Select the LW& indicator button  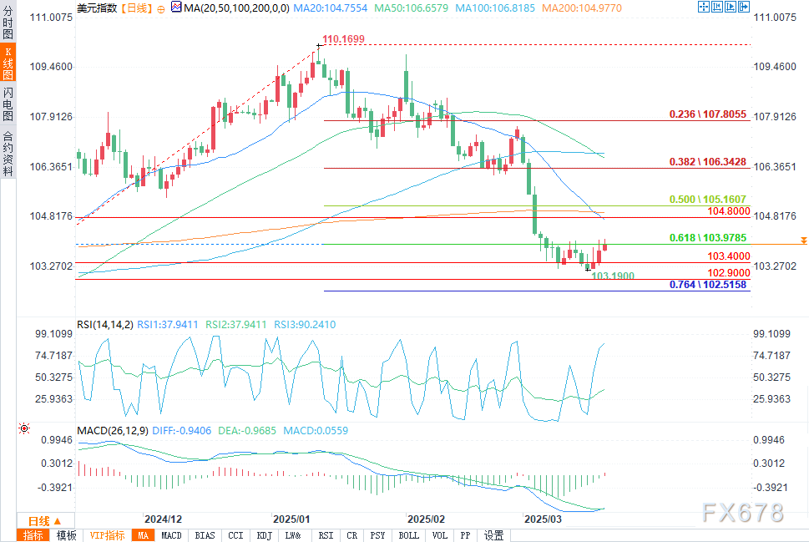[x=292, y=535]
